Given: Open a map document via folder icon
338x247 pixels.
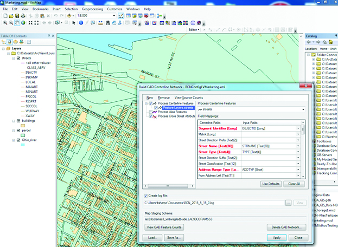Looking at the screenshot, I should [11, 16].
